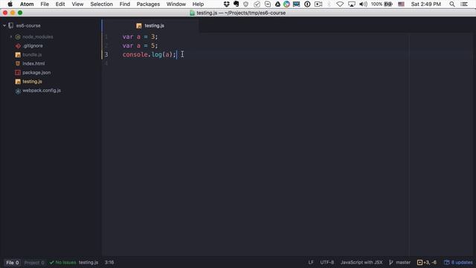476x268 pixels.
Task: Select the node_modules folder name
Action: pyautogui.click(x=38, y=36)
